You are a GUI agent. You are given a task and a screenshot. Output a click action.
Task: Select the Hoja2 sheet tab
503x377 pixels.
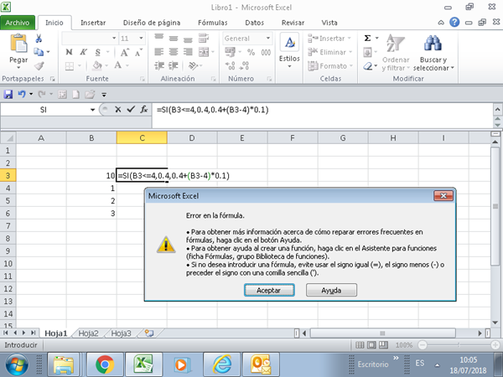coord(88,333)
